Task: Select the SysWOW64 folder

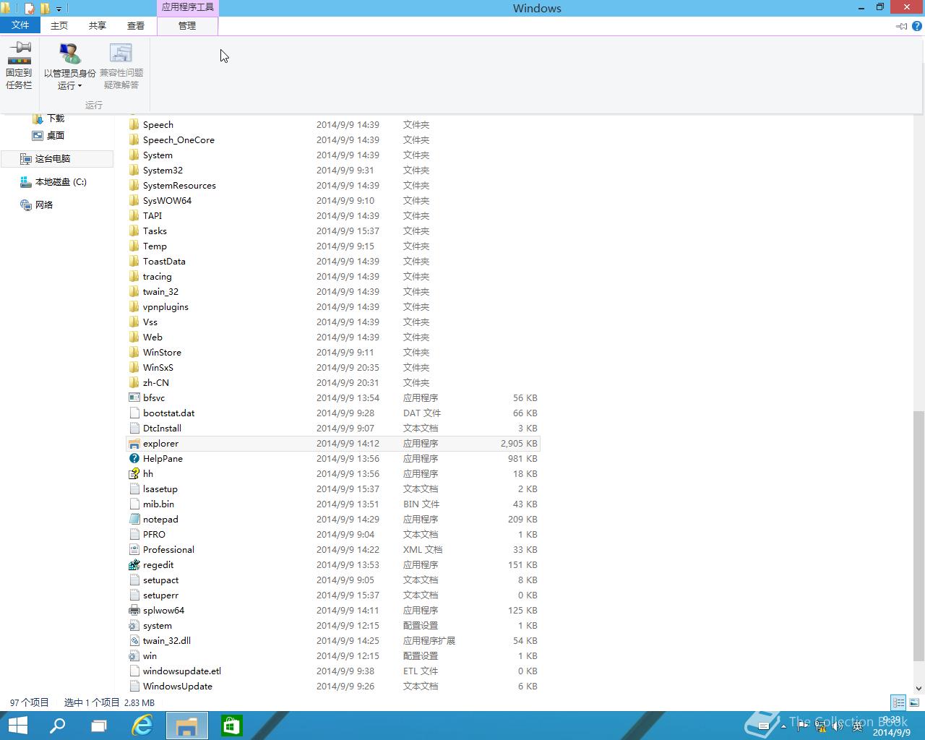Action: click(x=333, y=201)
